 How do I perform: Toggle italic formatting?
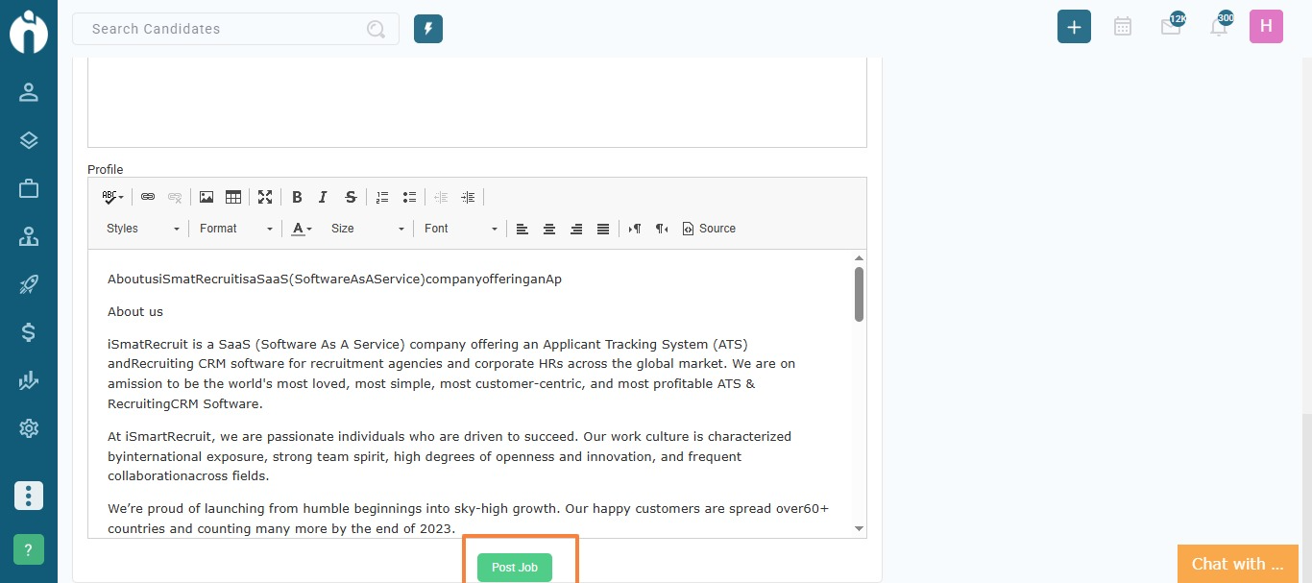click(324, 197)
